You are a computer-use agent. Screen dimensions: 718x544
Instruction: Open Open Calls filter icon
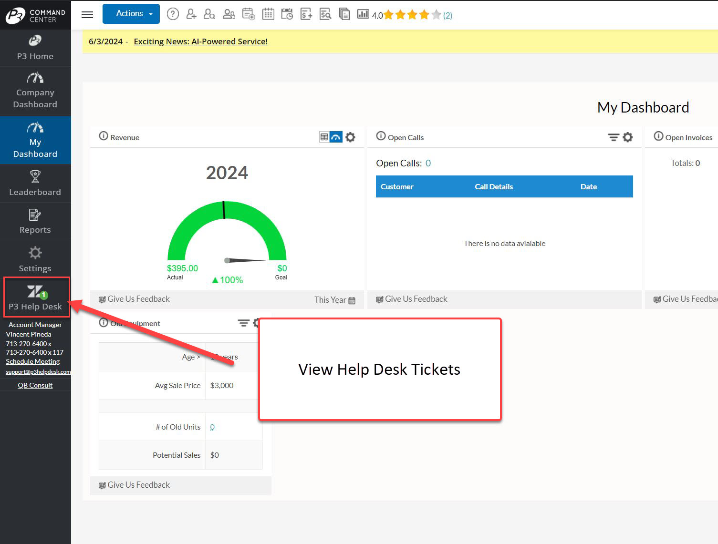[x=614, y=137]
